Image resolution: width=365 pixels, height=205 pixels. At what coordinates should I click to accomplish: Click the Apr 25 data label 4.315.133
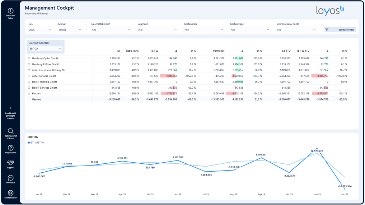122,158
